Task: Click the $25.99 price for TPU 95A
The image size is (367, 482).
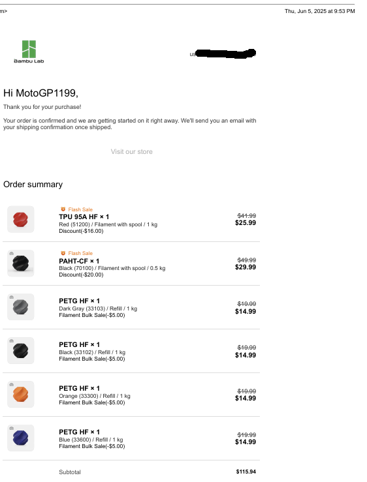Action: pyautogui.click(x=246, y=223)
